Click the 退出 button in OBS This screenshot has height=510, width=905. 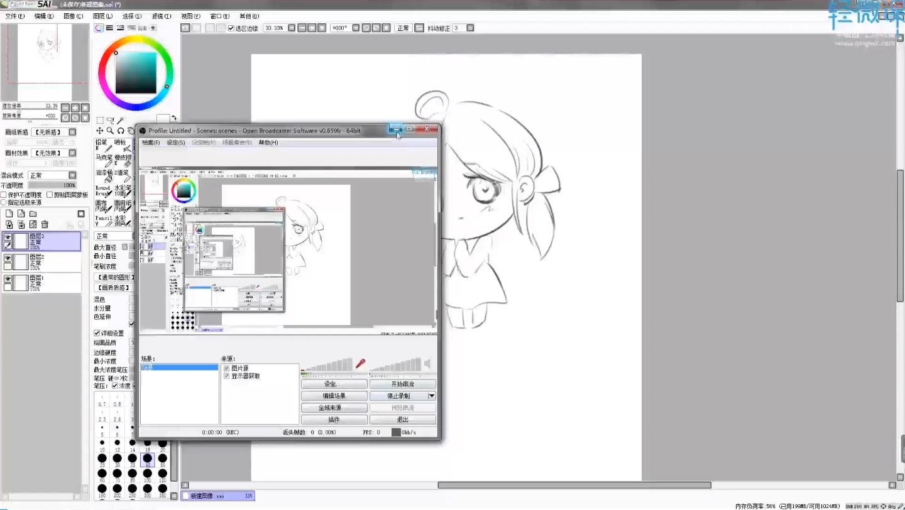tap(402, 420)
